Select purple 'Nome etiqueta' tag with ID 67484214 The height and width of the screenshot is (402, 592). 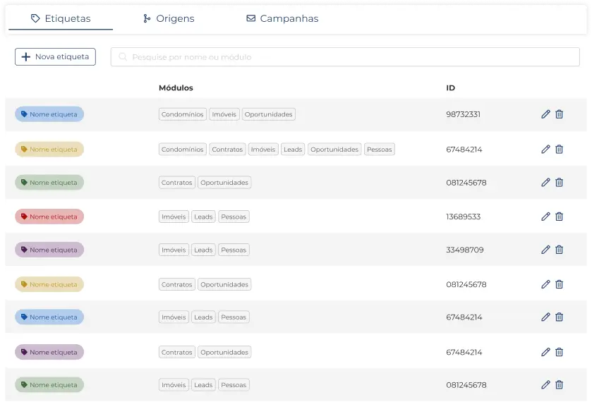coord(49,352)
